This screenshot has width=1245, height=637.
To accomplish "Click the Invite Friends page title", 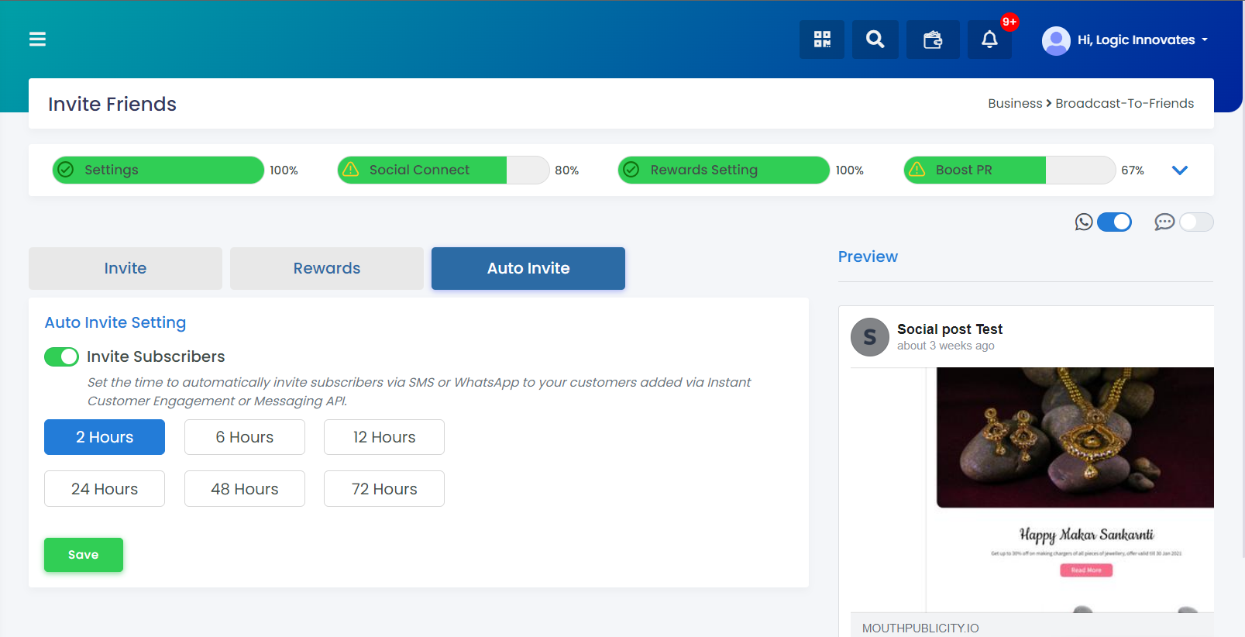I will click(112, 104).
